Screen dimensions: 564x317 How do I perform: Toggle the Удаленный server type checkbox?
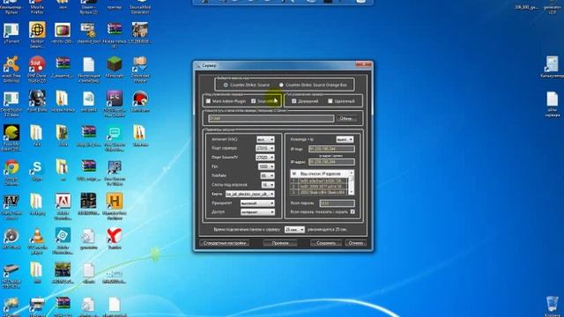[330, 101]
